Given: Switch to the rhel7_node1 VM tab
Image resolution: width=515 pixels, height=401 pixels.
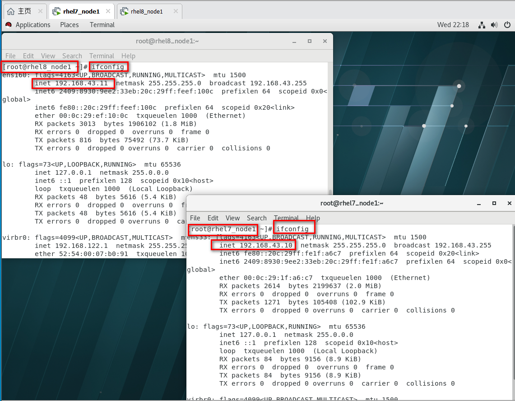Looking at the screenshot, I should click(x=81, y=11).
